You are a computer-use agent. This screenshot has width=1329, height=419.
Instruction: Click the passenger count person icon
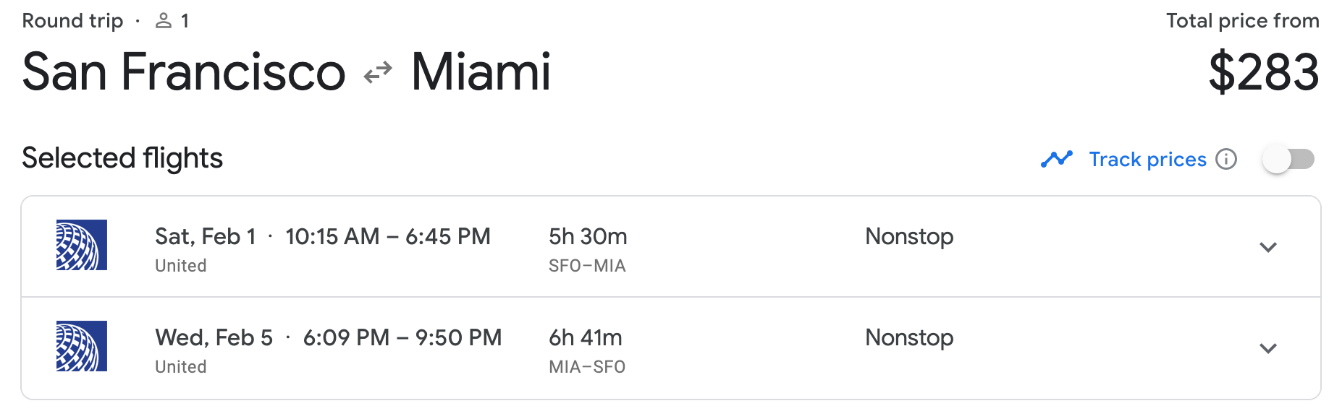pos(164,21)
